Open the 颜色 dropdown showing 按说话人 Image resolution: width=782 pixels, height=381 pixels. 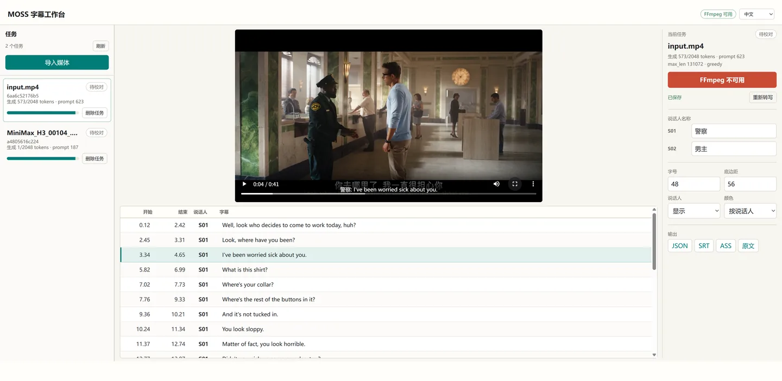click(x=750, y=211)
